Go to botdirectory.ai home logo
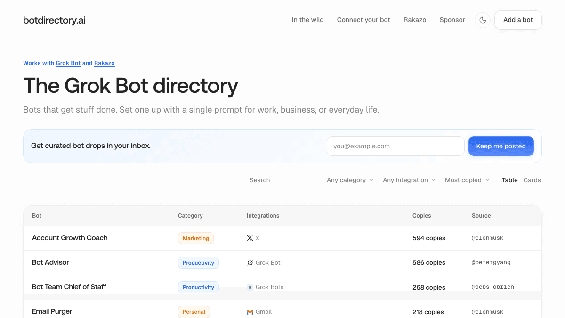The image size is (565, 318). tap(54, 20)
